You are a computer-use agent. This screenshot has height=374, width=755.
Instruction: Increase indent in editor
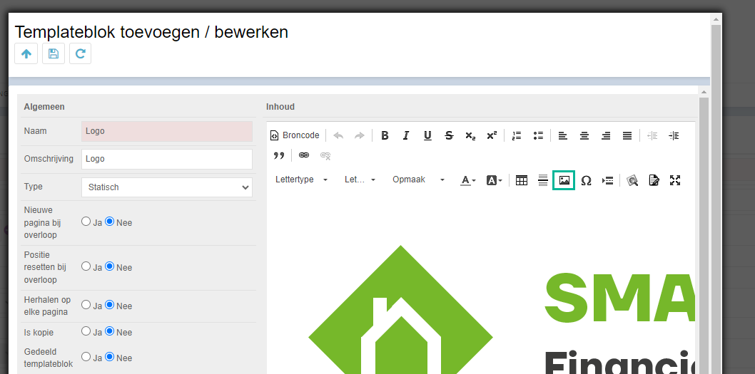click(674, 135)
